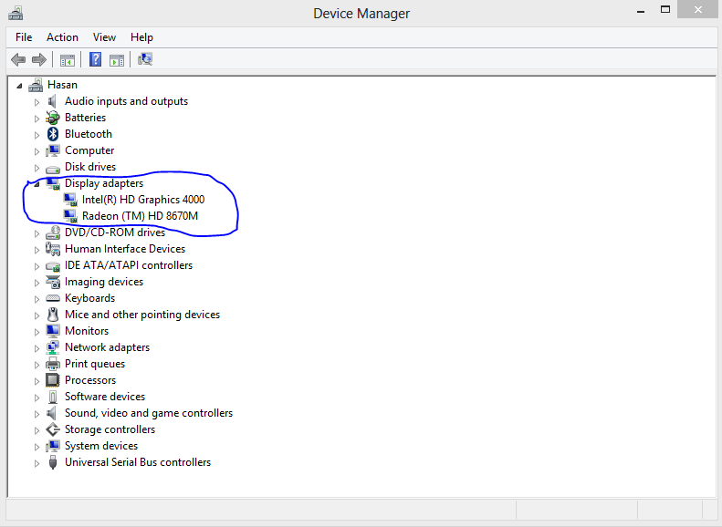Select the 'System devices' label
Screen dimensions: 722x527
[x=101, y=446]
